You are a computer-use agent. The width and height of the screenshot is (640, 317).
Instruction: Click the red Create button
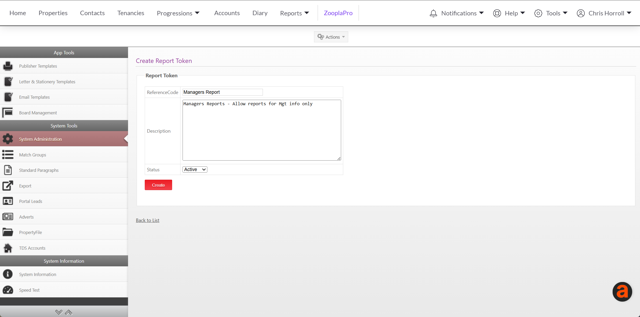point(158,185)
